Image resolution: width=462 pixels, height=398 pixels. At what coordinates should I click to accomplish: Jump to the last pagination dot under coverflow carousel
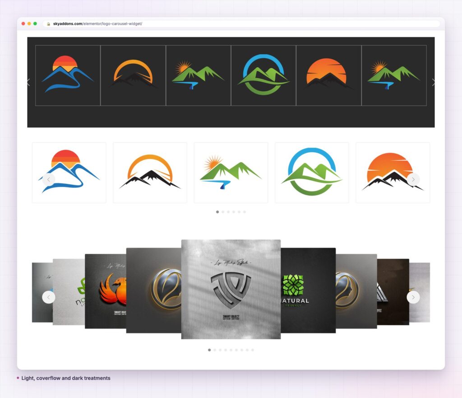pyautogui.click(x=253, y=350)
